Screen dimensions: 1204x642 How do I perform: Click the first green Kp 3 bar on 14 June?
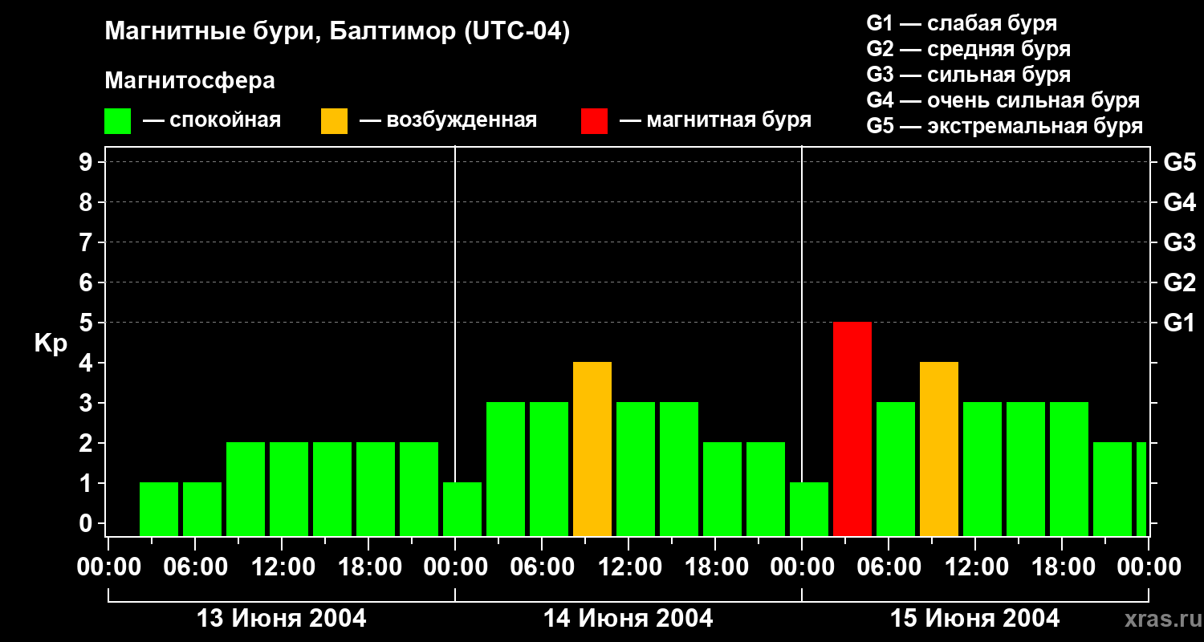coord(506,469)
